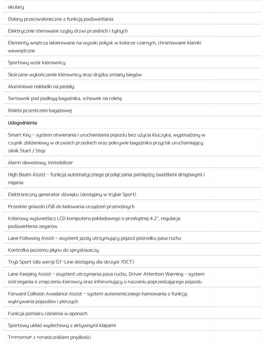Click the 'Udogodnienia' section header
Viewport: 263px width, 347px height.
pos(23,123)
